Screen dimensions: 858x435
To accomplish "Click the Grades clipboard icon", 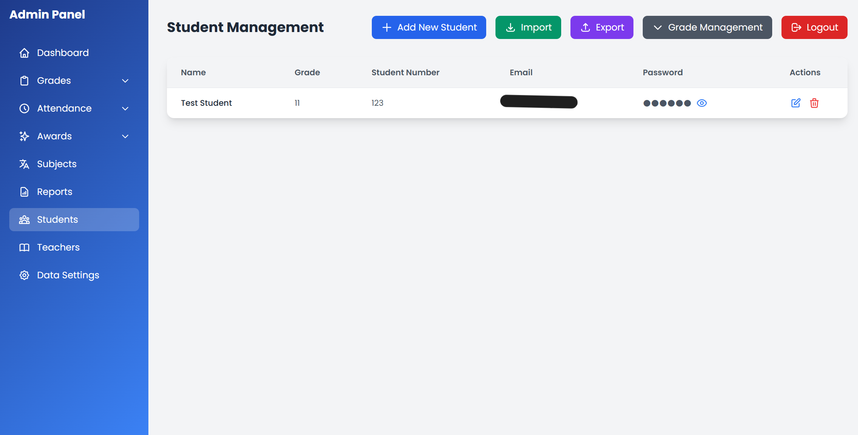I will pyautogui.click(x=24, y=81).
